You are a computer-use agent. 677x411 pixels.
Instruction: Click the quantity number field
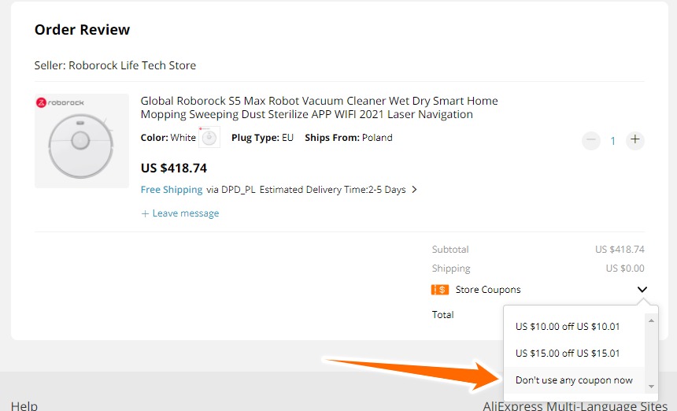point(613,141)
